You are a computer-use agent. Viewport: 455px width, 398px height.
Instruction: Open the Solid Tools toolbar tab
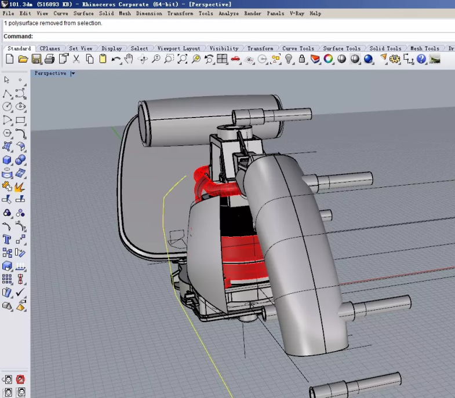pos(385,49)
